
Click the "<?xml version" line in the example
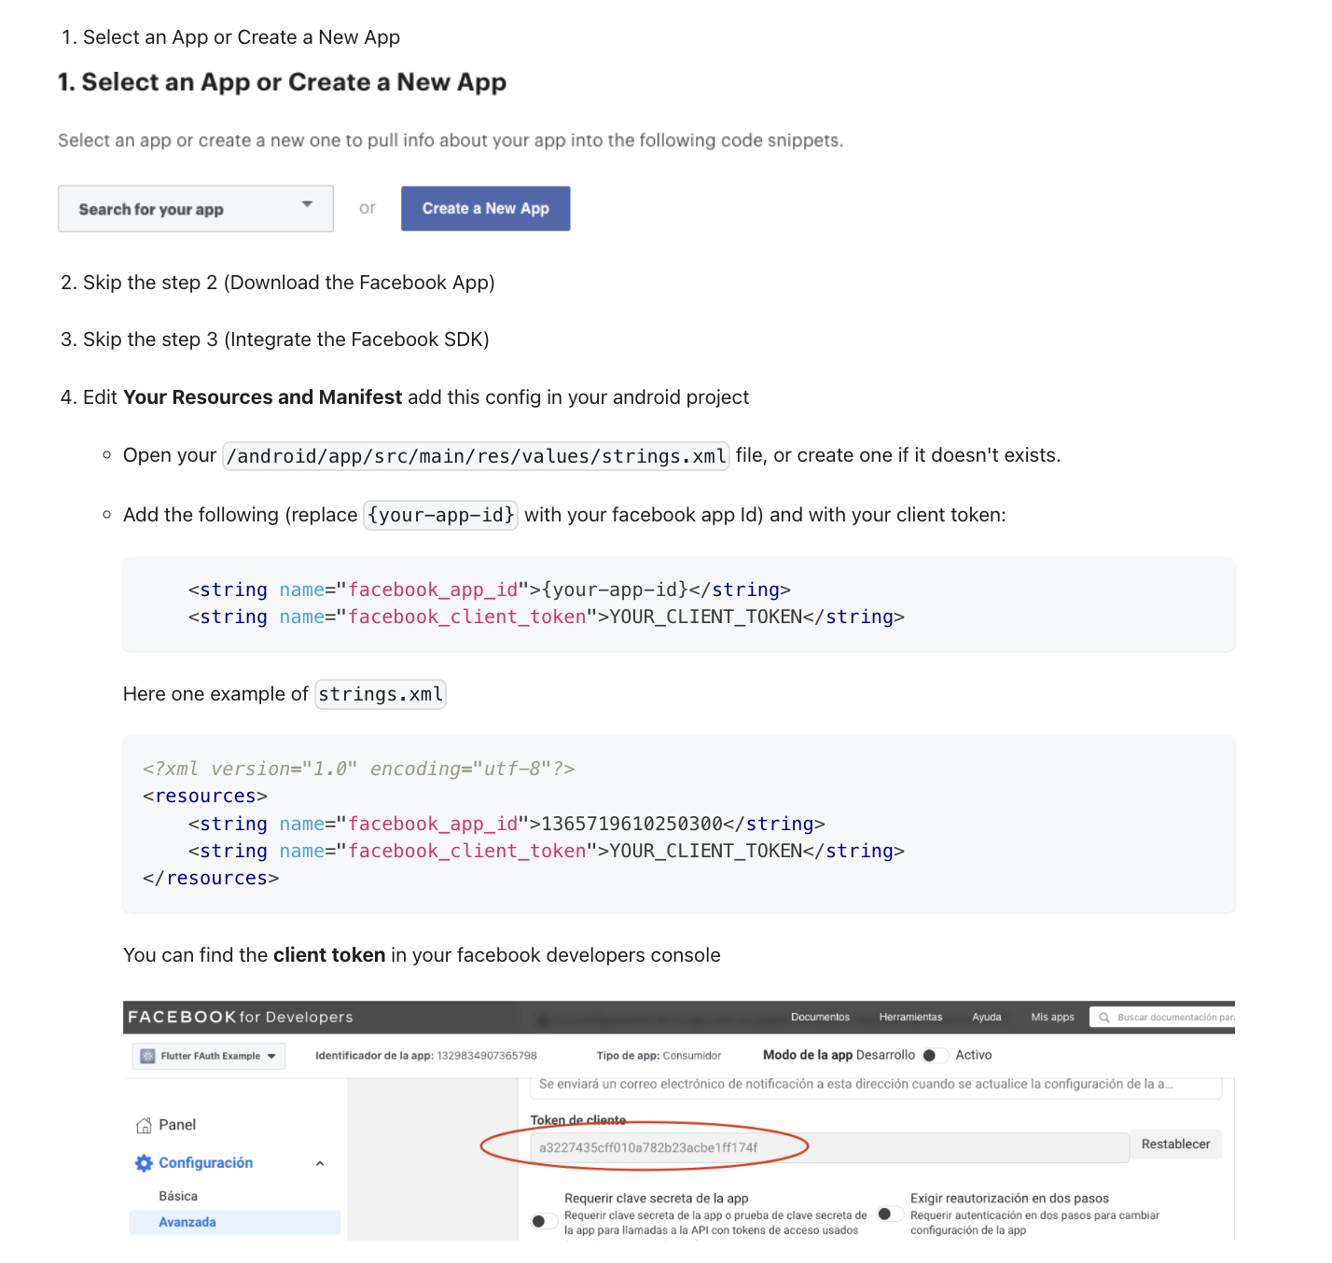coord(358,769)
